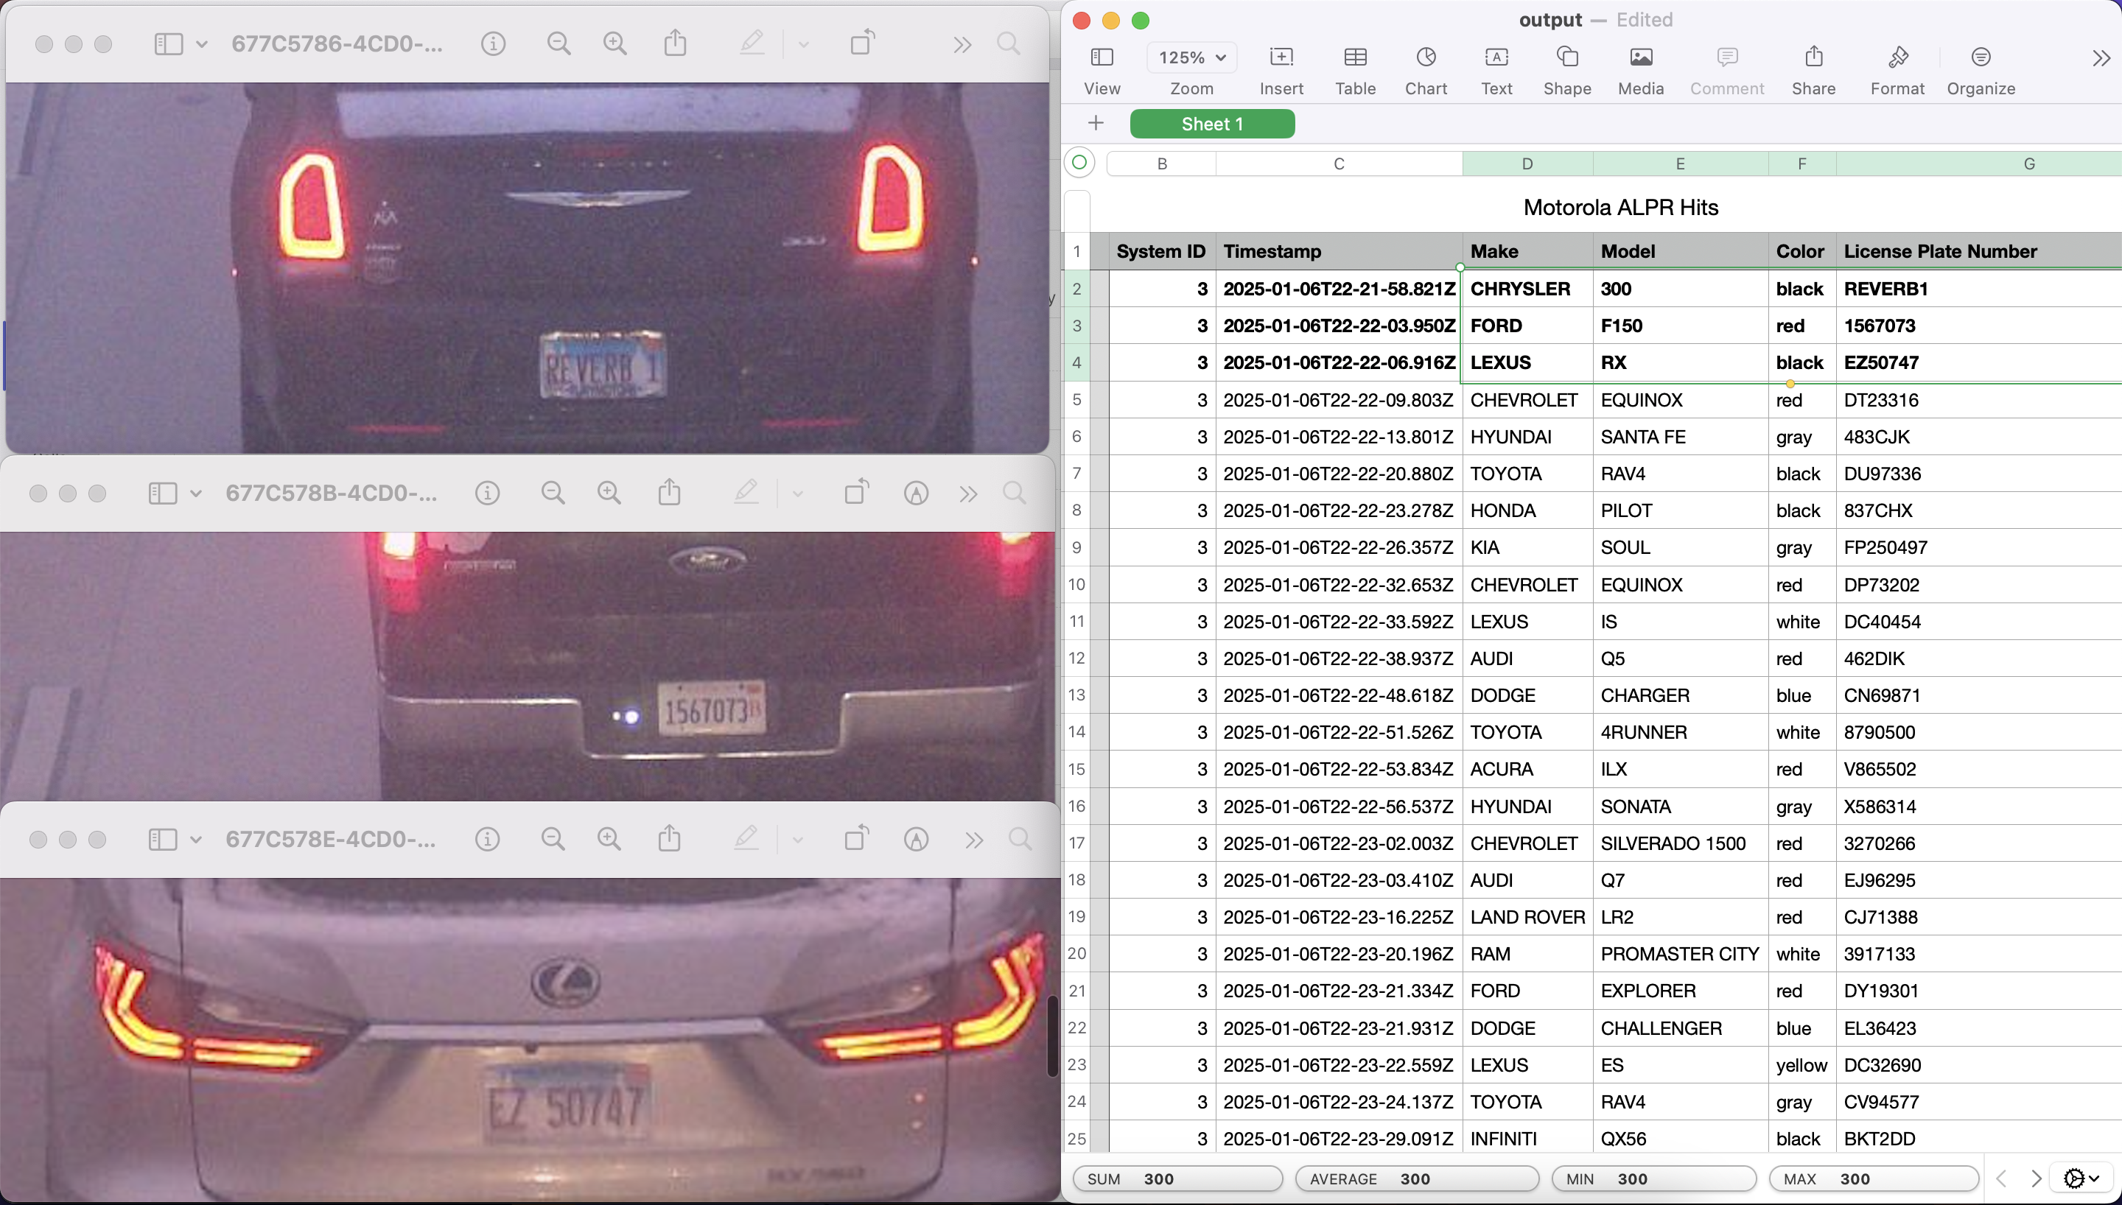Open the markup tools chevron in the EZ 50747 window
Viewport: 2122px width, 1205px height.
click(798, 838)
